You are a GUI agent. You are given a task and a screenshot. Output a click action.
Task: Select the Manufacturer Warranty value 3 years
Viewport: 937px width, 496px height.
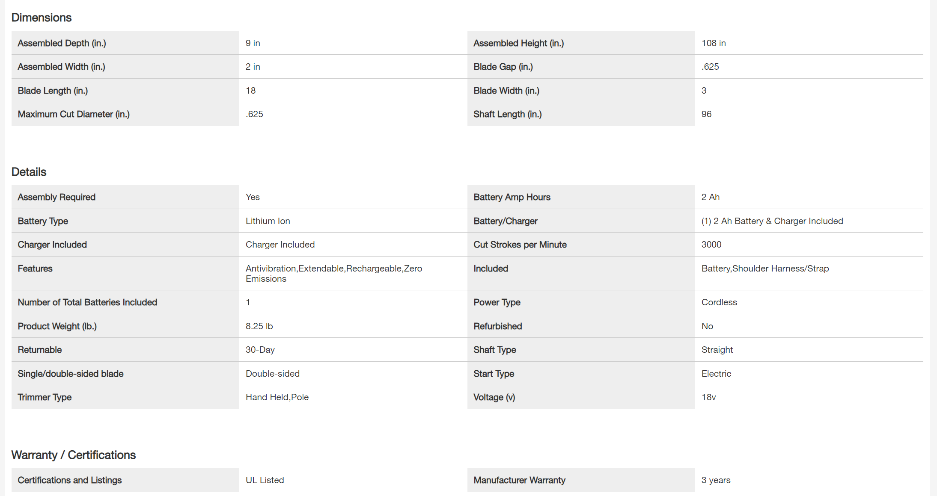coord(716,480)
